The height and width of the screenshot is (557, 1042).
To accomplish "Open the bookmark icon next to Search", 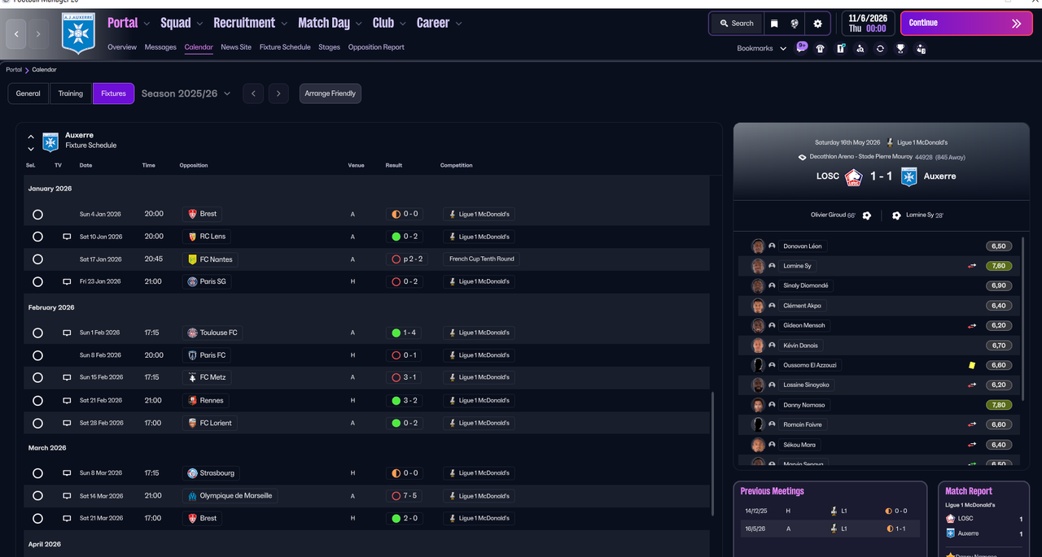I will (x=774, y=24).
